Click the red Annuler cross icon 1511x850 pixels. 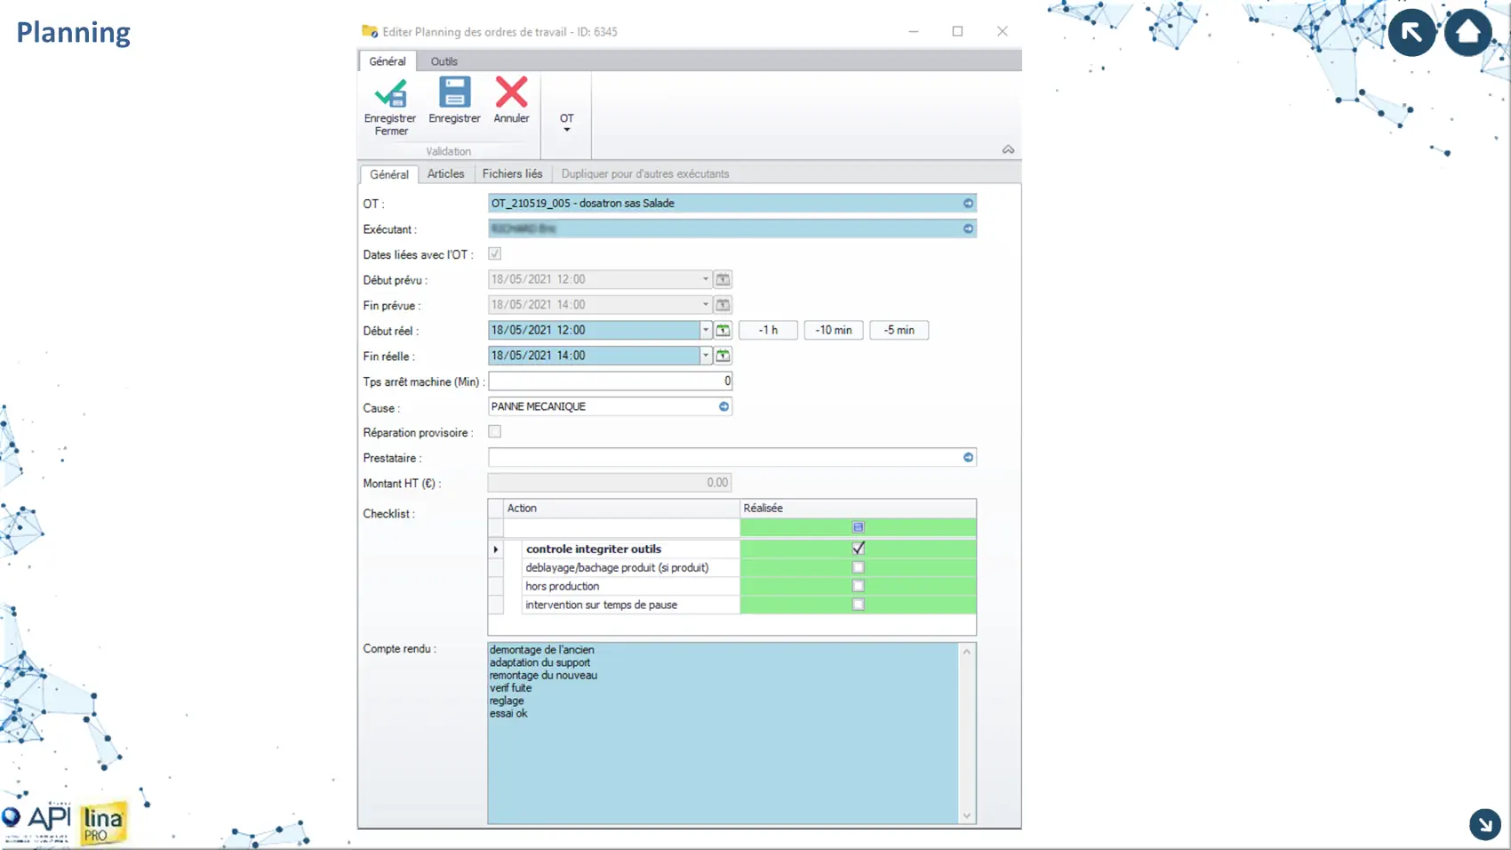click(511, 92)
